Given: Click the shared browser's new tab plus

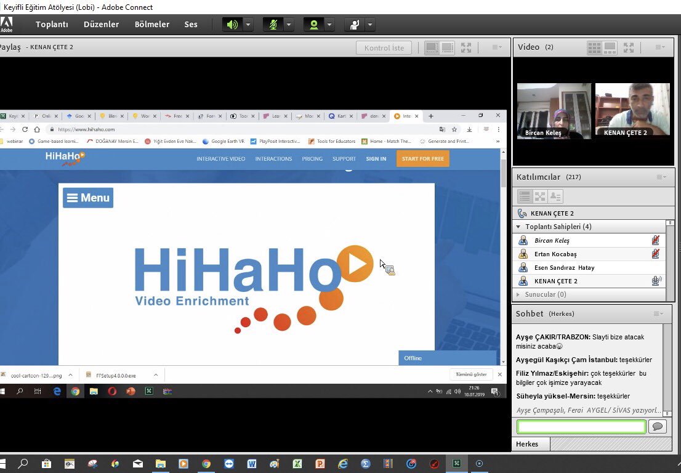Looking at the screenshot, I should (x=431, y=116).
